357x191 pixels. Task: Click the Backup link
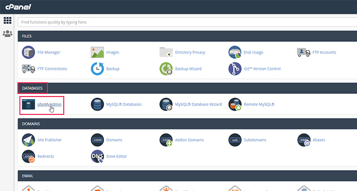pyautogui.click(x=113, y=68)
